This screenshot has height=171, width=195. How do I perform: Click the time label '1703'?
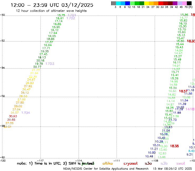pos(50,64)
